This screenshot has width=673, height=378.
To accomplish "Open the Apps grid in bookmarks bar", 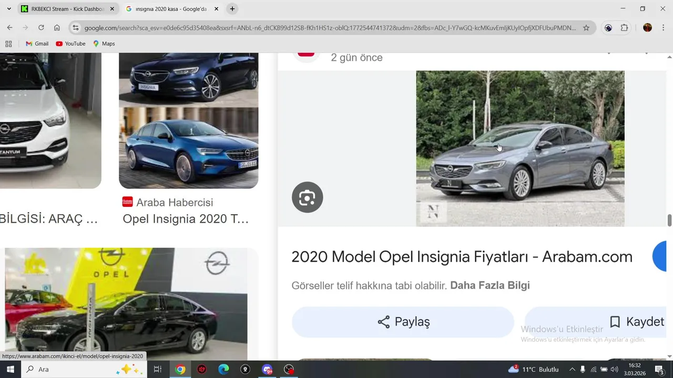I will tap(8, 44).
